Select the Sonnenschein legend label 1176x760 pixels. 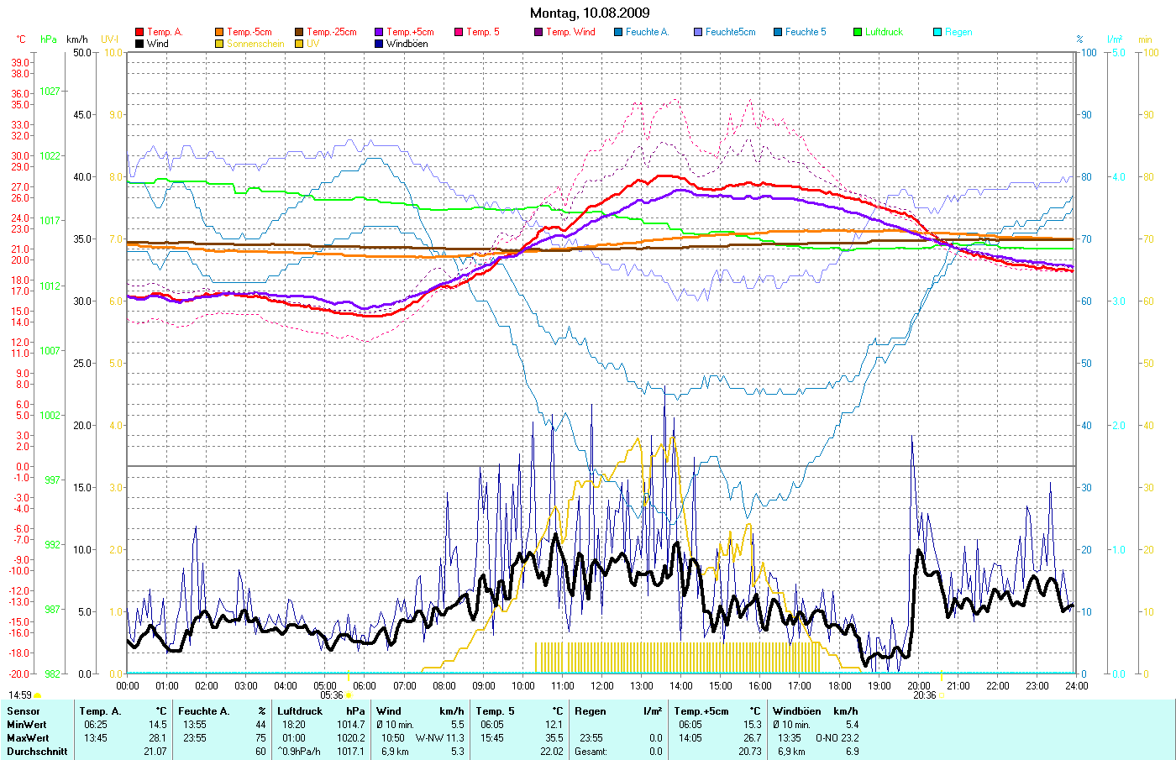coord(255,44)
